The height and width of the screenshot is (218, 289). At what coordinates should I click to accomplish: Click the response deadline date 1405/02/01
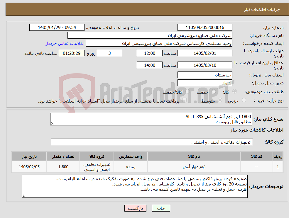(205, 53)
